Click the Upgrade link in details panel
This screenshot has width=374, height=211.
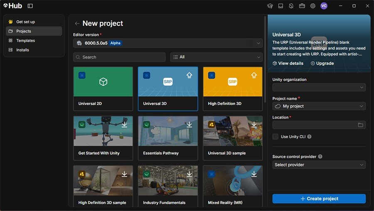[x=322, y=63]
